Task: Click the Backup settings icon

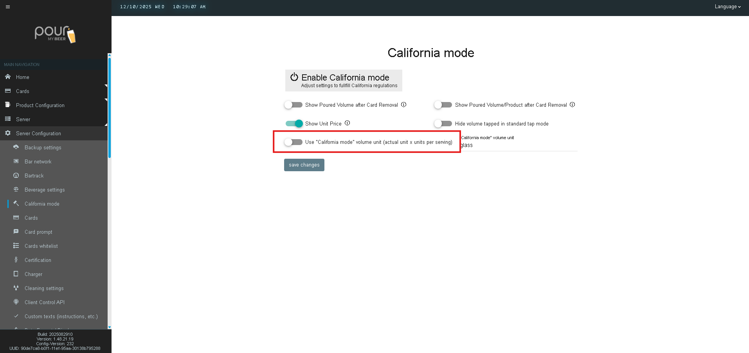Action: point(16,147)
